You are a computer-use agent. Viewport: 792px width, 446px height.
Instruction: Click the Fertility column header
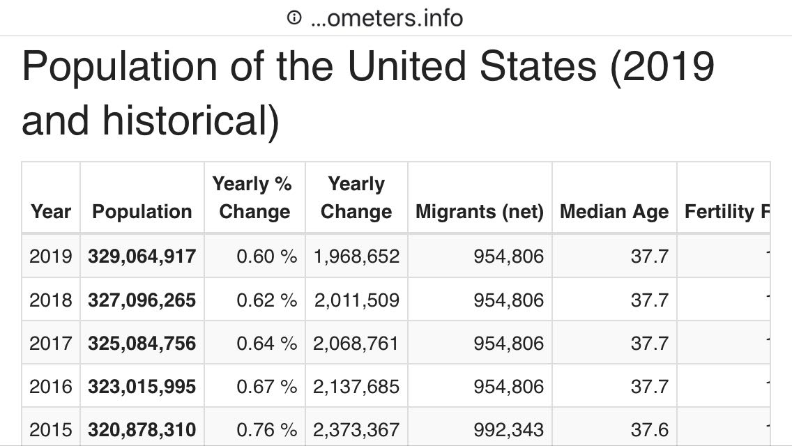pos(726,212)
